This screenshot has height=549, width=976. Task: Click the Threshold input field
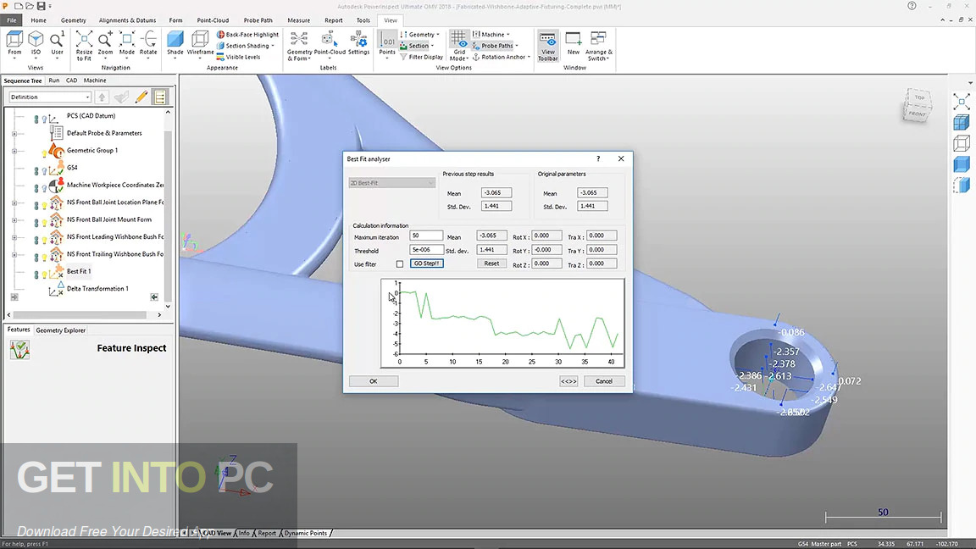tap(426, 250)
